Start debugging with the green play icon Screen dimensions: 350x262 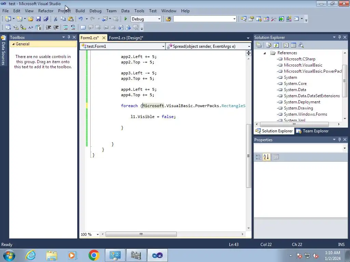[125, 19]
